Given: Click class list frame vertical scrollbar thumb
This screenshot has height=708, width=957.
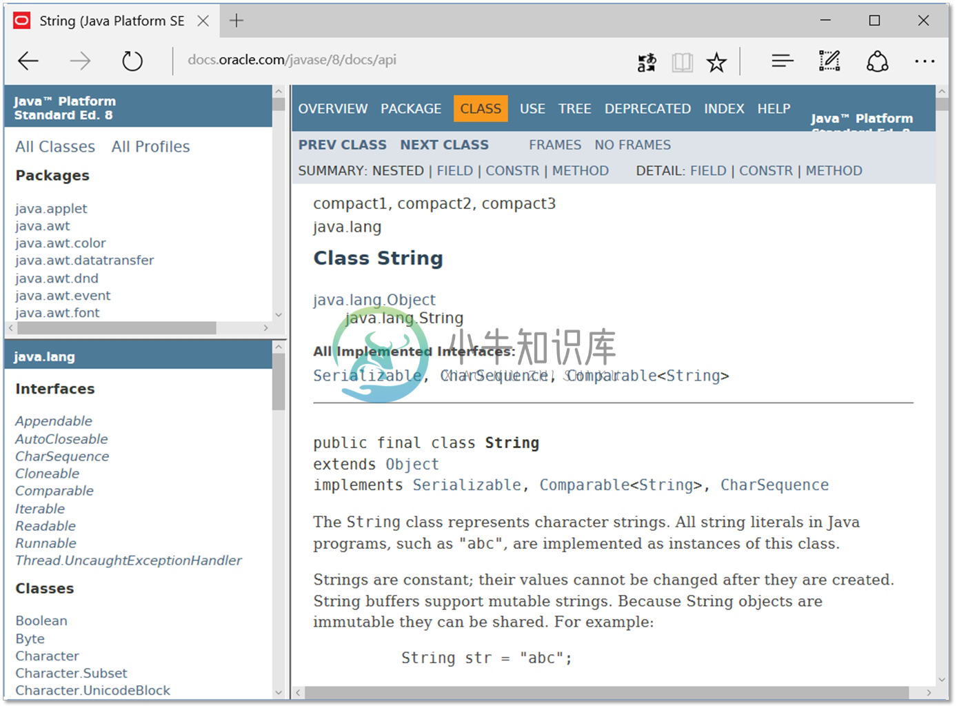Looking at the screenshot, I should click(x=279, y=383).
